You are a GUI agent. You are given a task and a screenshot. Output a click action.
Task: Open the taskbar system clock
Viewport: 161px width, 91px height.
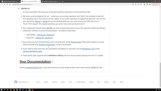click(x=159, y=90)
